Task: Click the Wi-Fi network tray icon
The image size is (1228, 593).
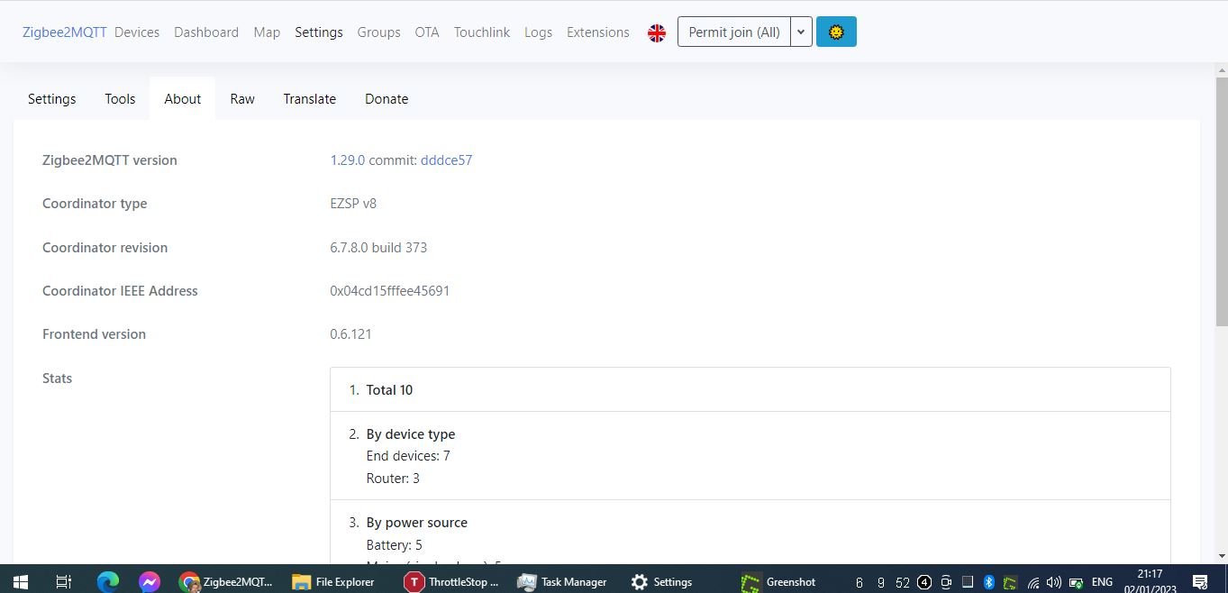Action: pos(1032,582)
